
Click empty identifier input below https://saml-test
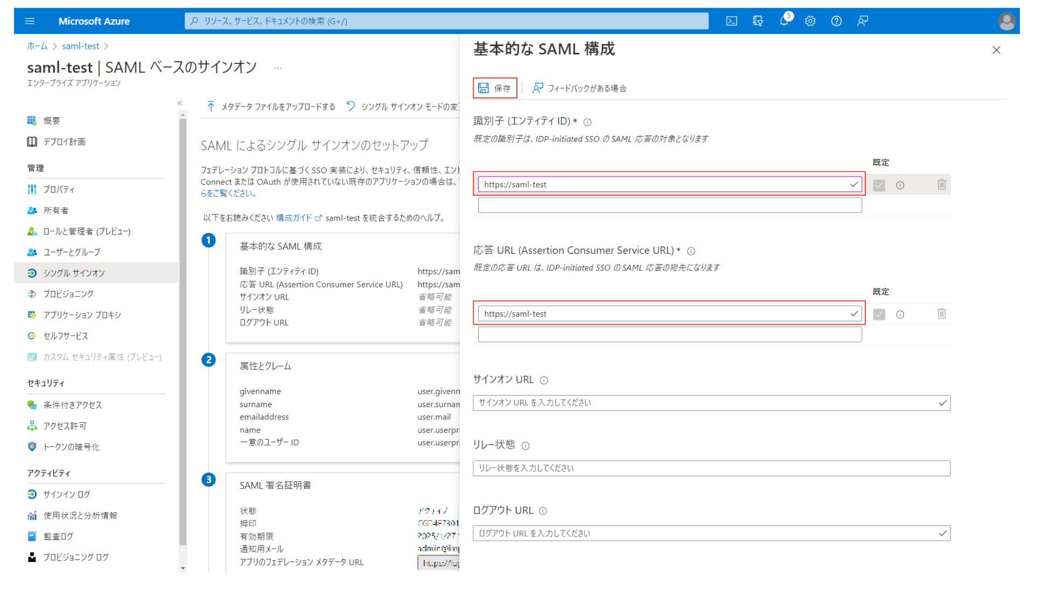tap(669, 205)
